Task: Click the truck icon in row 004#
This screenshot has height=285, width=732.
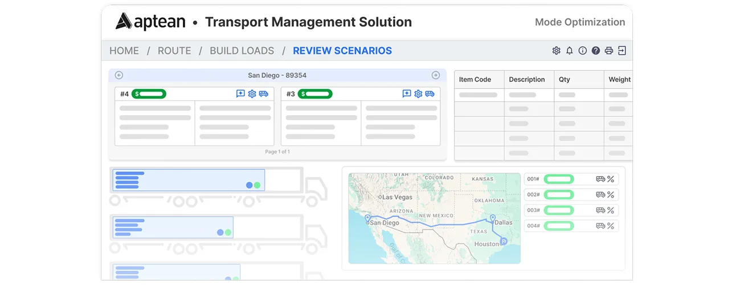Action: (600, 226)
